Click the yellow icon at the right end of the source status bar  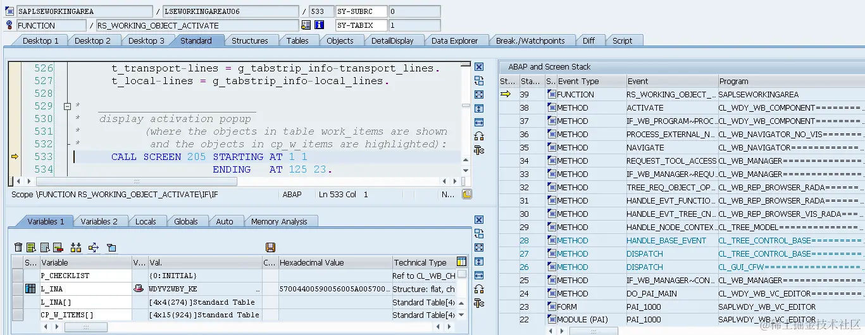(x=466, y=195)
